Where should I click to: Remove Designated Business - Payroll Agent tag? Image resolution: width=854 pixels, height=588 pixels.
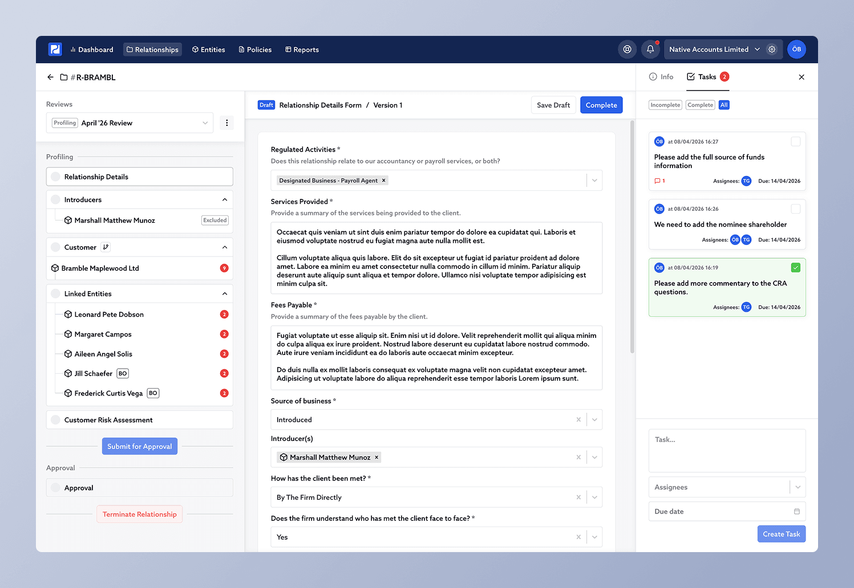(x=383, y=181)
